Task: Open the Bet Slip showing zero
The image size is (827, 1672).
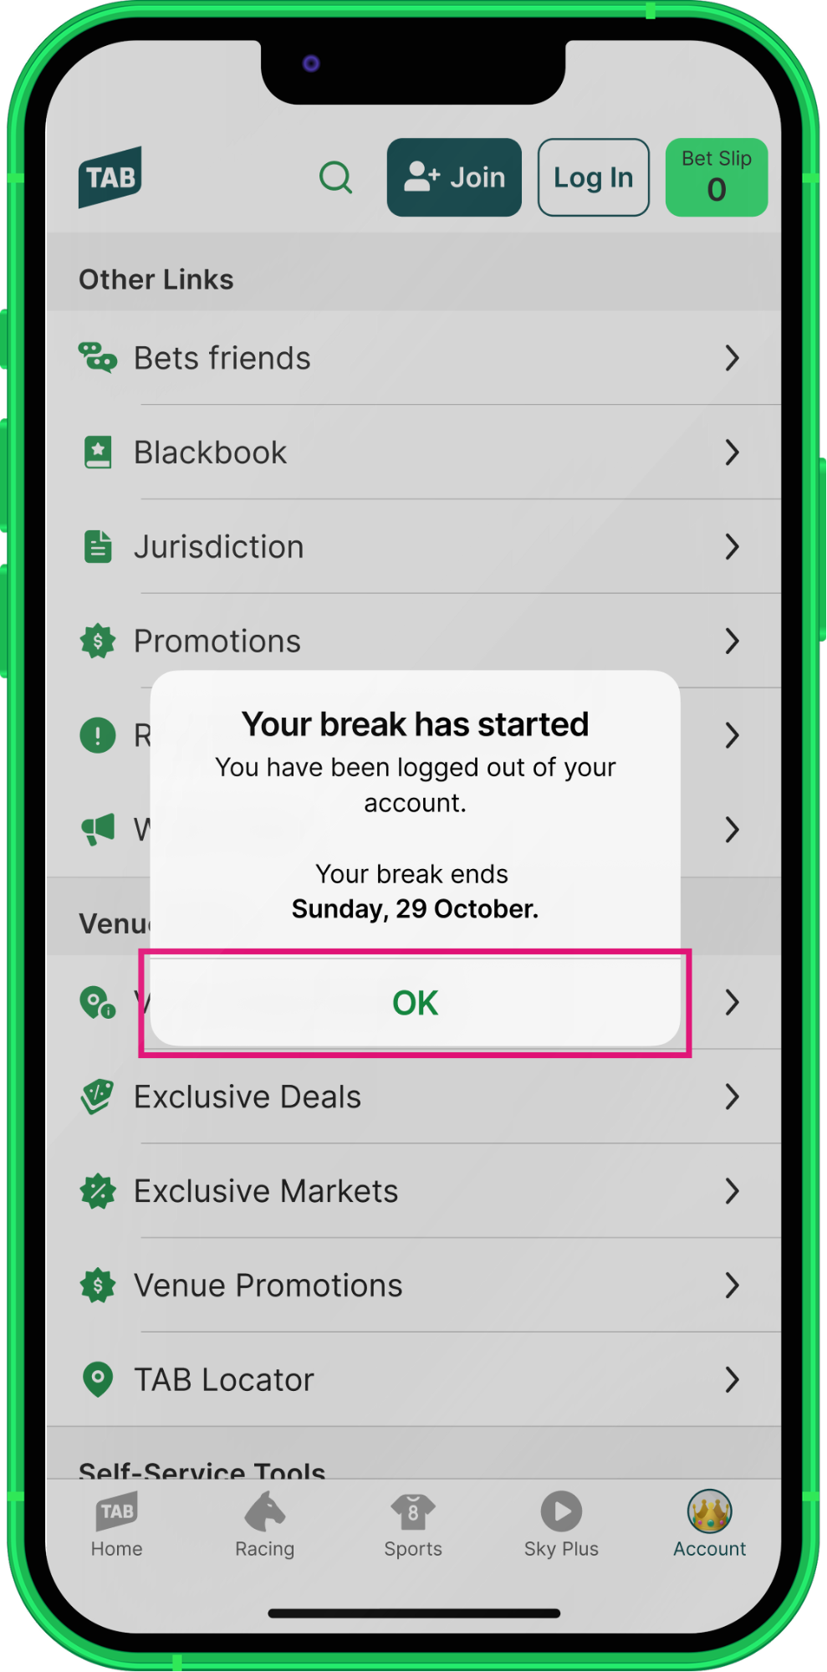Action: click(x=716, y=176)
